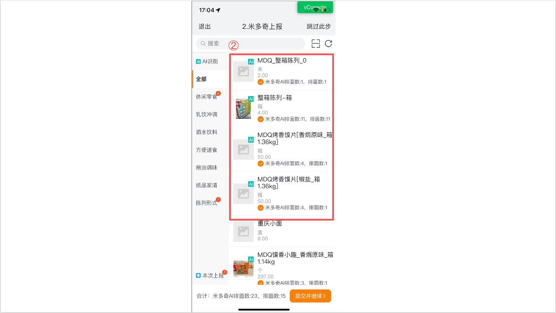The height and width of the screenshot is (313, 556).
Task: Select the 全部 category
Action: 210,79
